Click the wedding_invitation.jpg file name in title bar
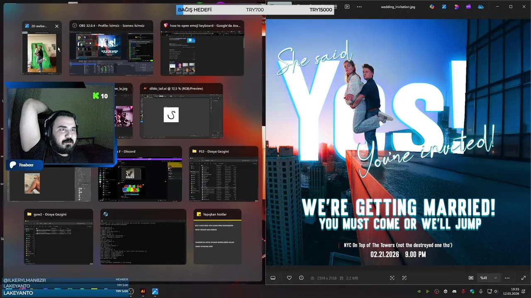The width and height of the screenshot is (531, 298). 398,7
